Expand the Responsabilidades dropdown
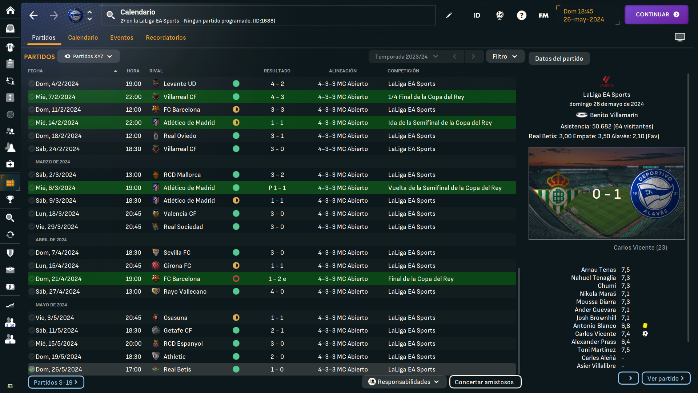This screenshot has height=393, width=698. click(404, 382)
